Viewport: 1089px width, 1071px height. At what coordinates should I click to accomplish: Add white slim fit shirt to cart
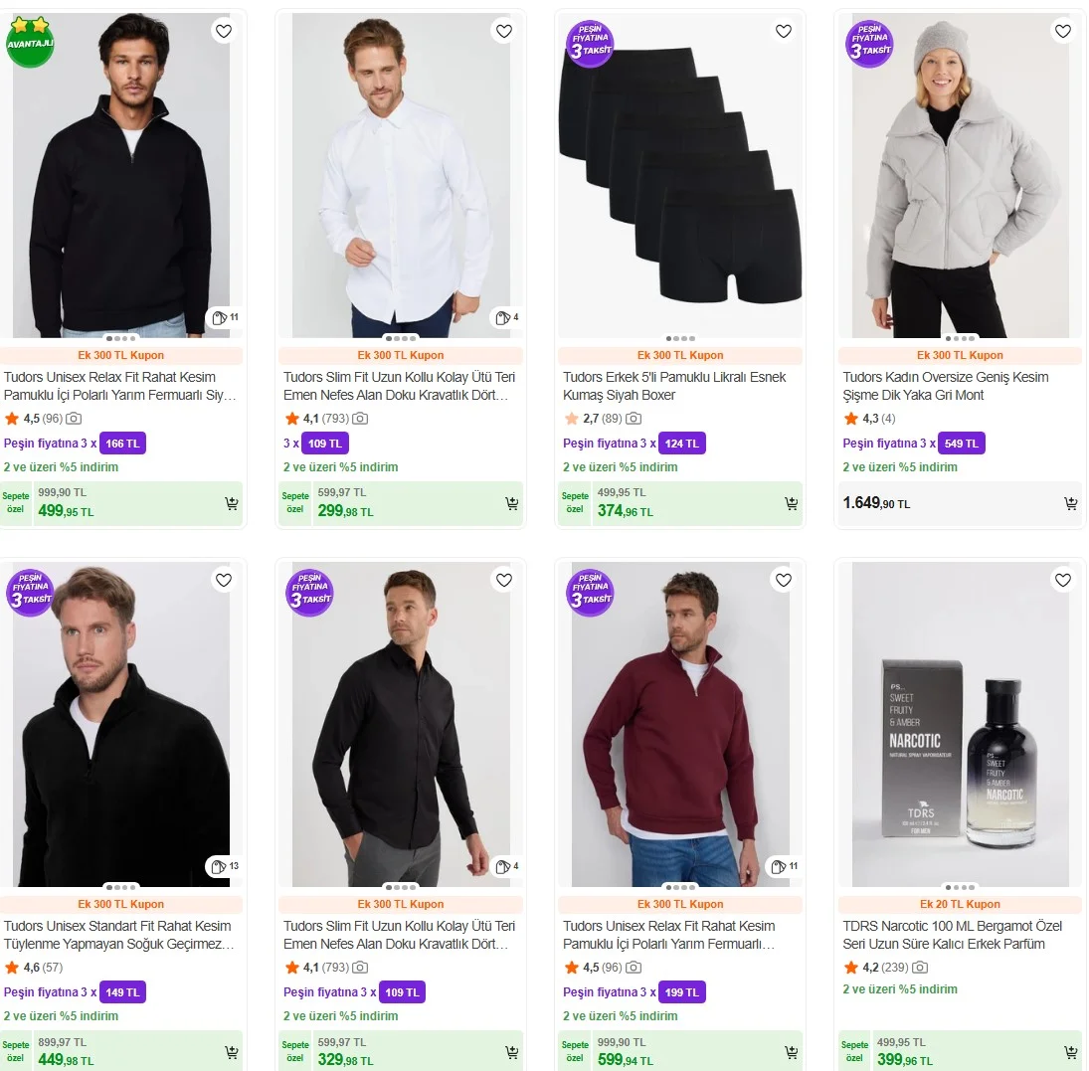(x=512, y=504)
